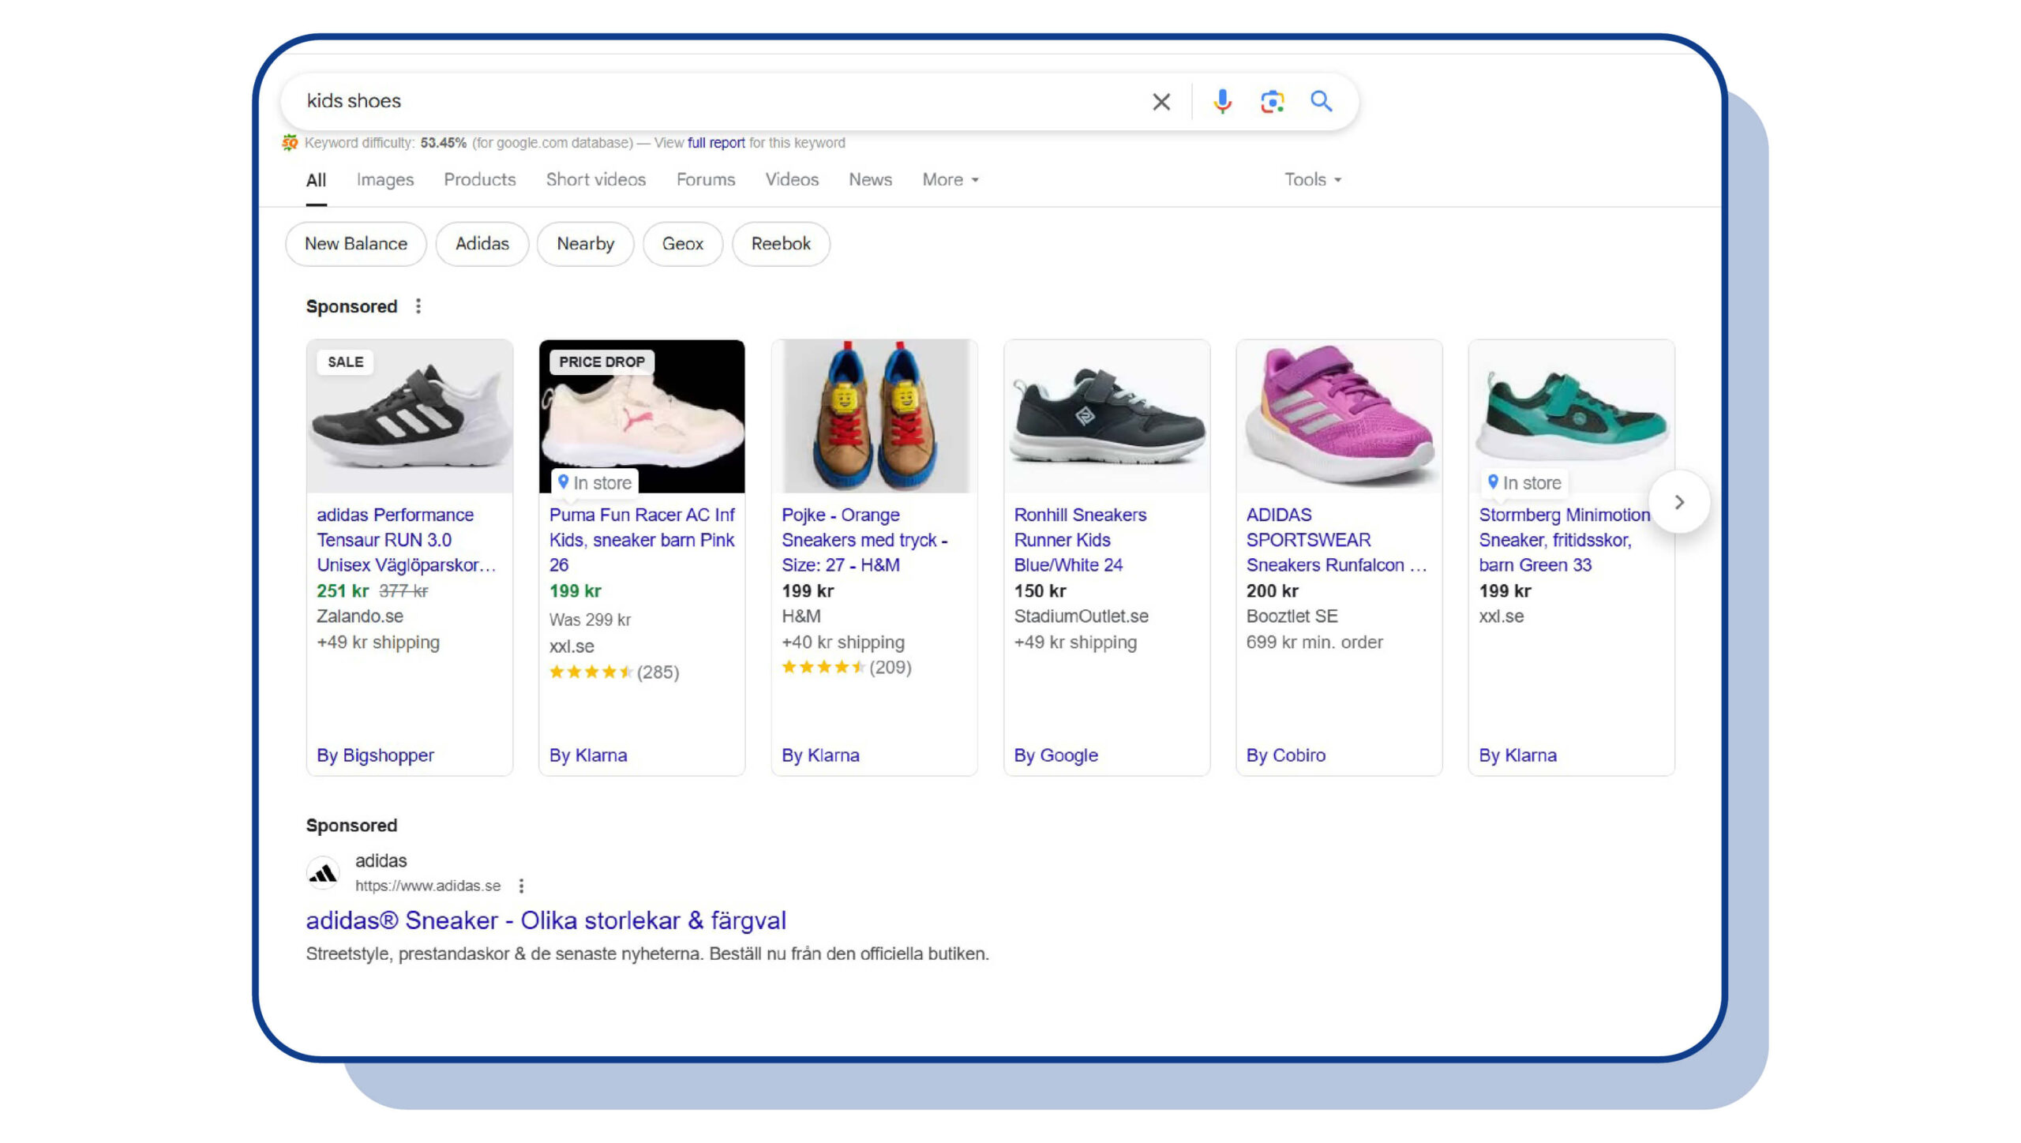Click By Klarna under Stormberg card
This screenshot has width=2021, height=1143.
(1517, 755)
